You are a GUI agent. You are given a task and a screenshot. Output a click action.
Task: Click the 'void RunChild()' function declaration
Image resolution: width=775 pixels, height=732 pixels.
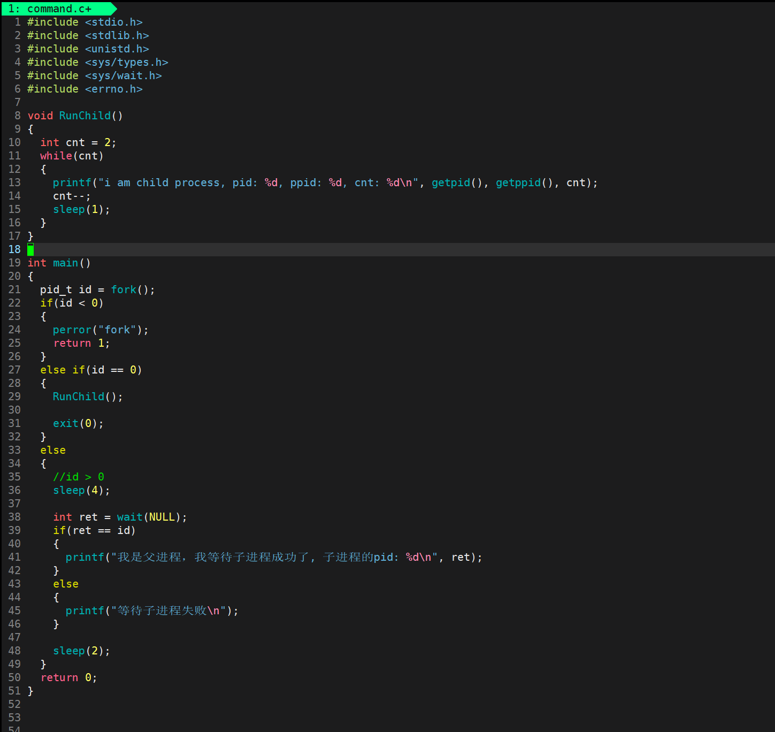[x=75, y=116]
